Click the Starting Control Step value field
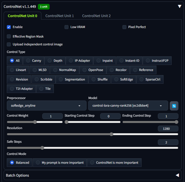The height and width of the screenshot is (182, 185). pos(110,116)
